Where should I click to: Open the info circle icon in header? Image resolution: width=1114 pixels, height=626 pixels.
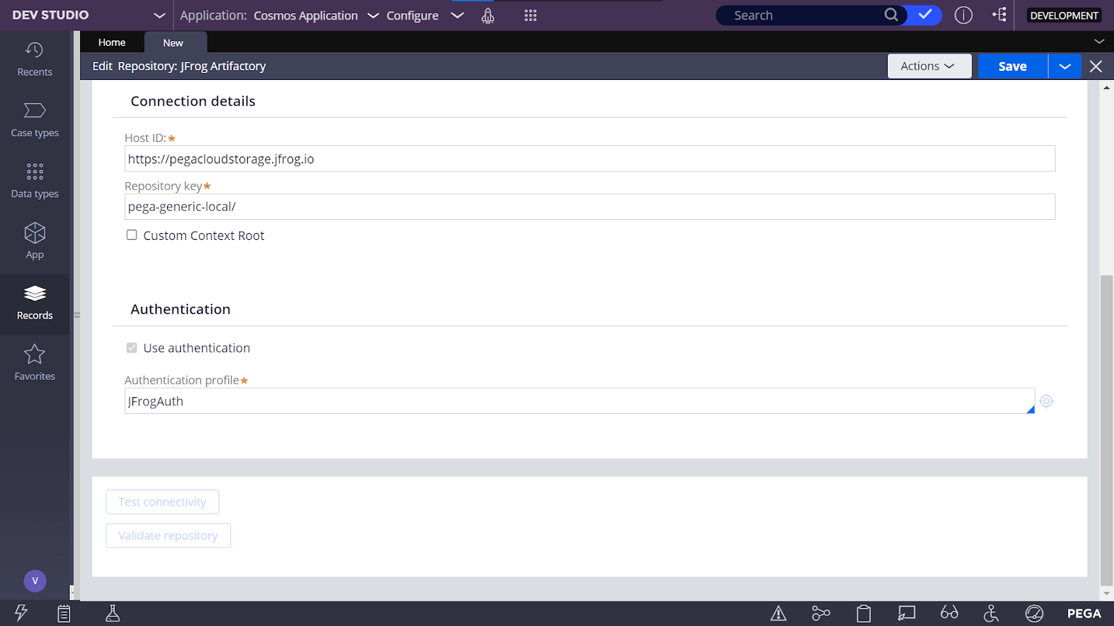(964, 15)
